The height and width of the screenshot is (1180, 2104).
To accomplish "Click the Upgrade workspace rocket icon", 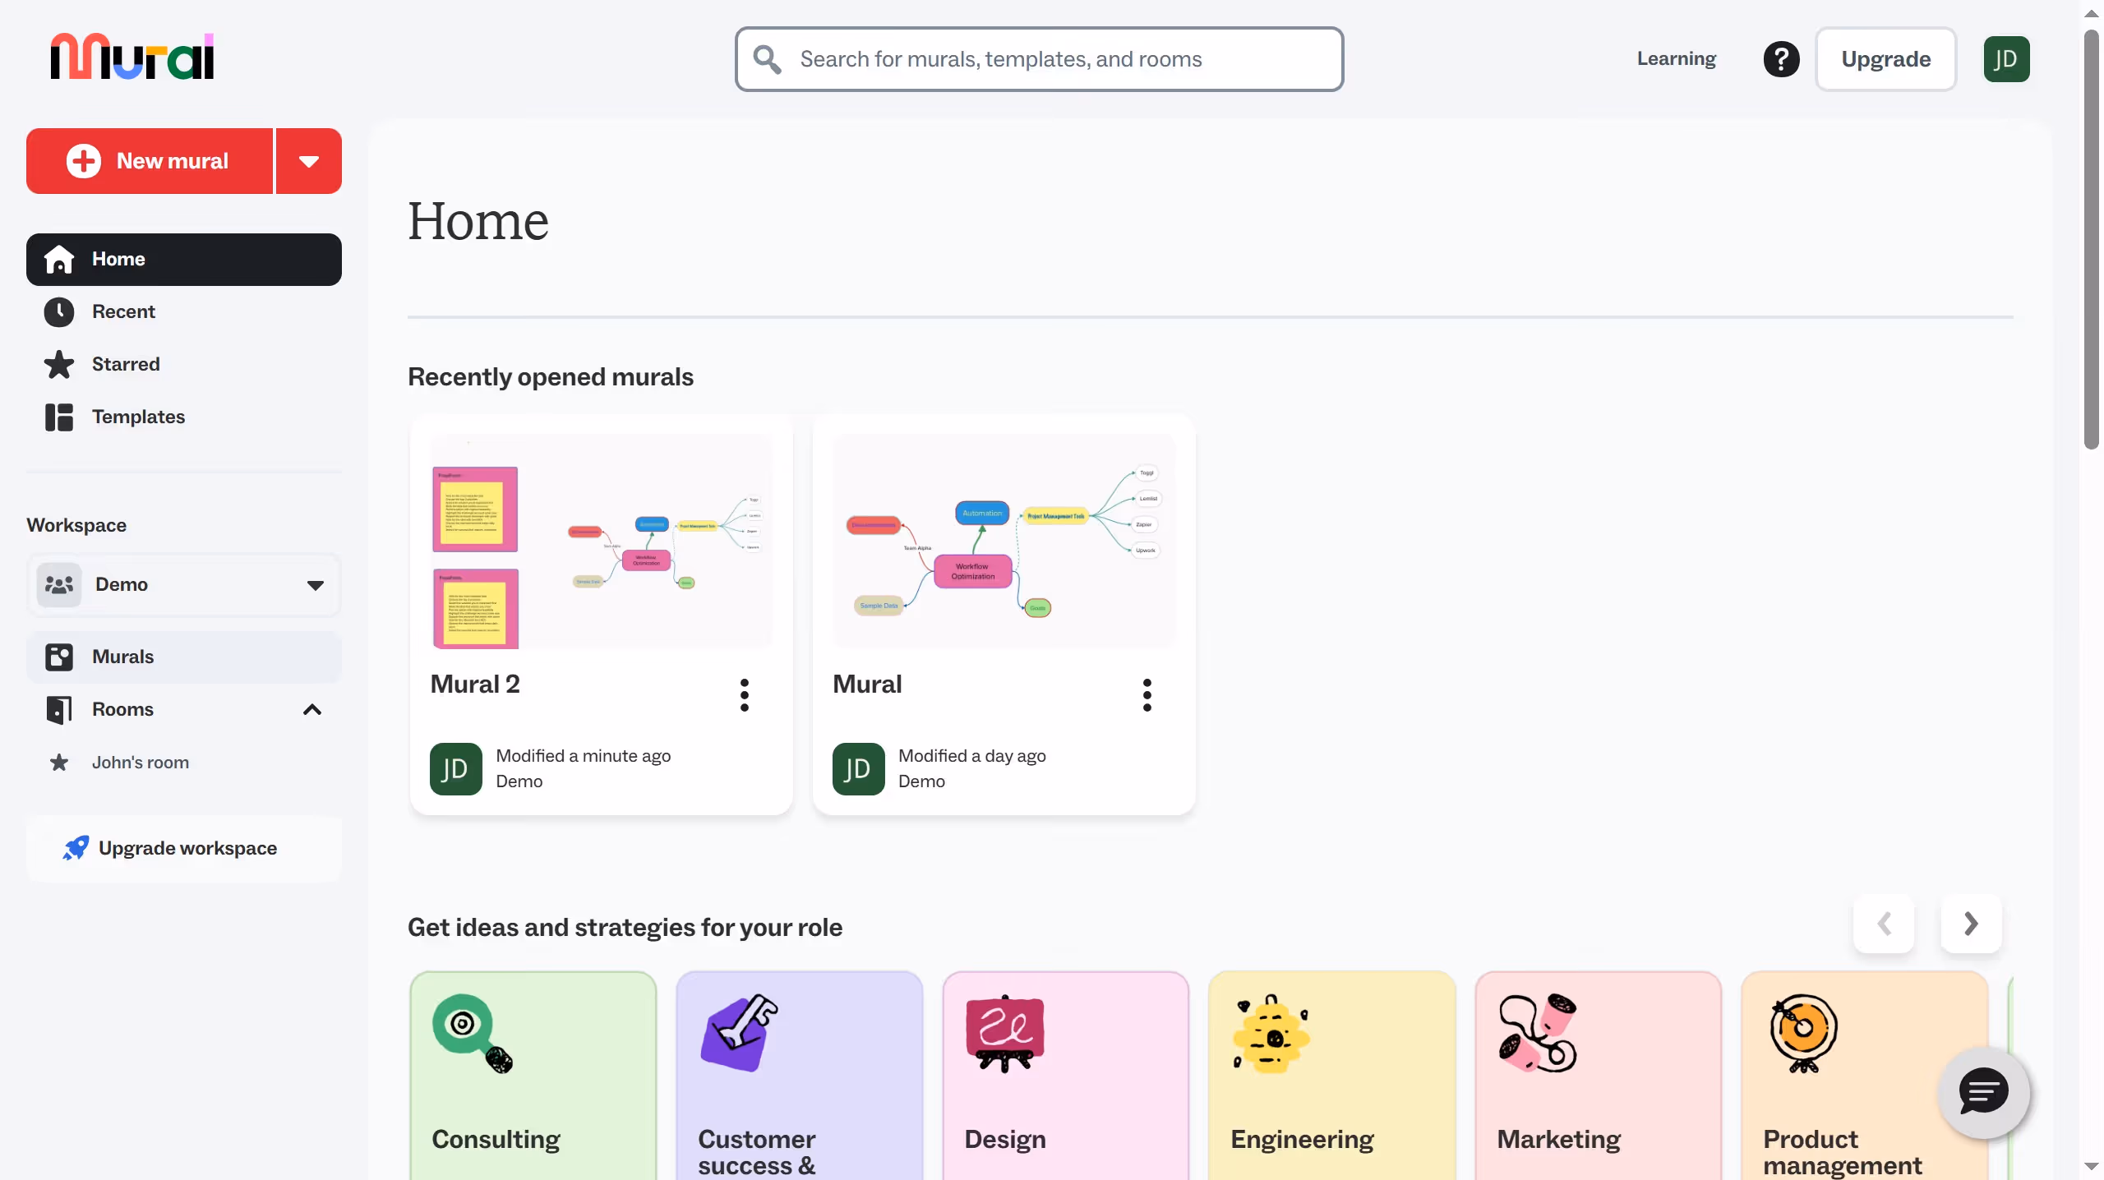I will [x=76, y=848].
